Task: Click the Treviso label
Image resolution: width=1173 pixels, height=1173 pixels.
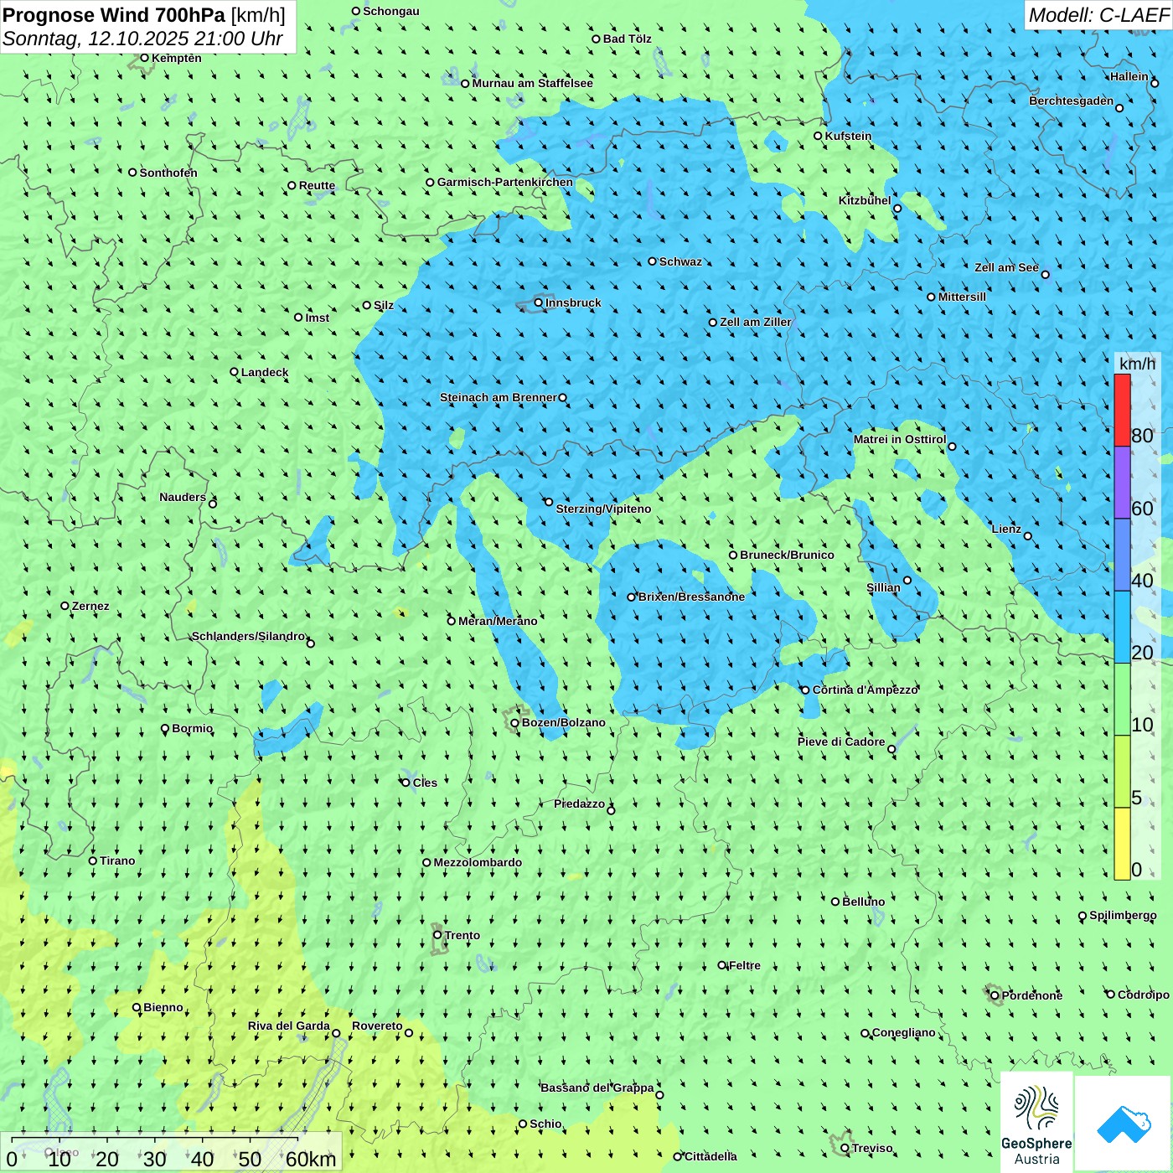Action: pyautogui.click(x=872, y=1148)
